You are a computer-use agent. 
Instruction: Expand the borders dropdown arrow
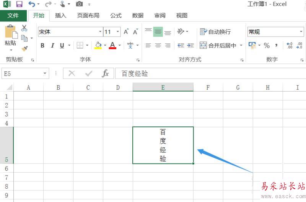[87, 45]
